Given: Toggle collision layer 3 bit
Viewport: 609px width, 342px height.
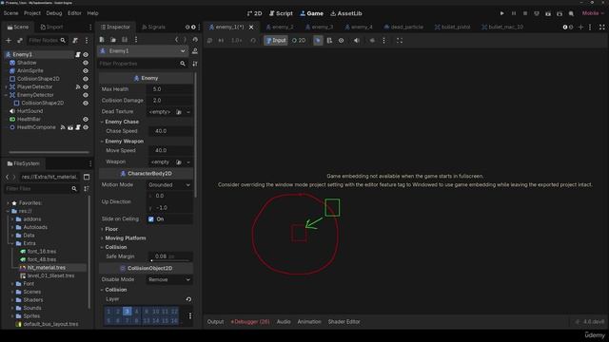Looking at the screenshot, I should (127, 312).
